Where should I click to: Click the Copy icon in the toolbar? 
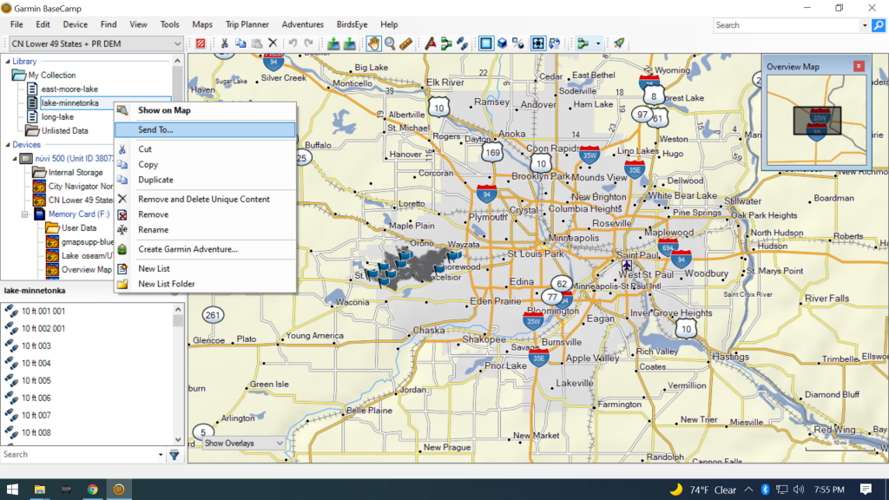(x=240, y=43)
